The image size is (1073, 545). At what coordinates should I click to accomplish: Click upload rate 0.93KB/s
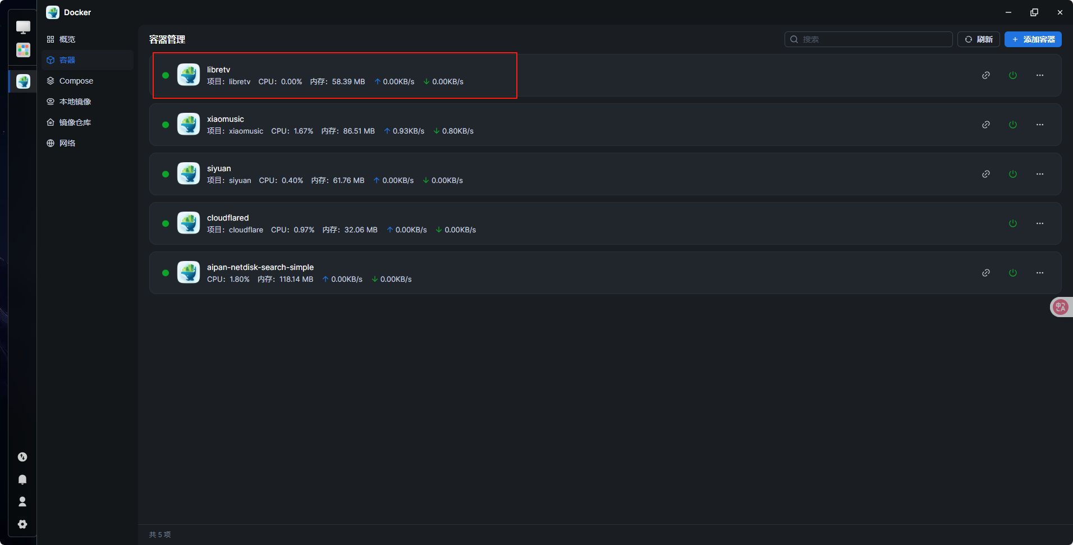tap(409, 131)
